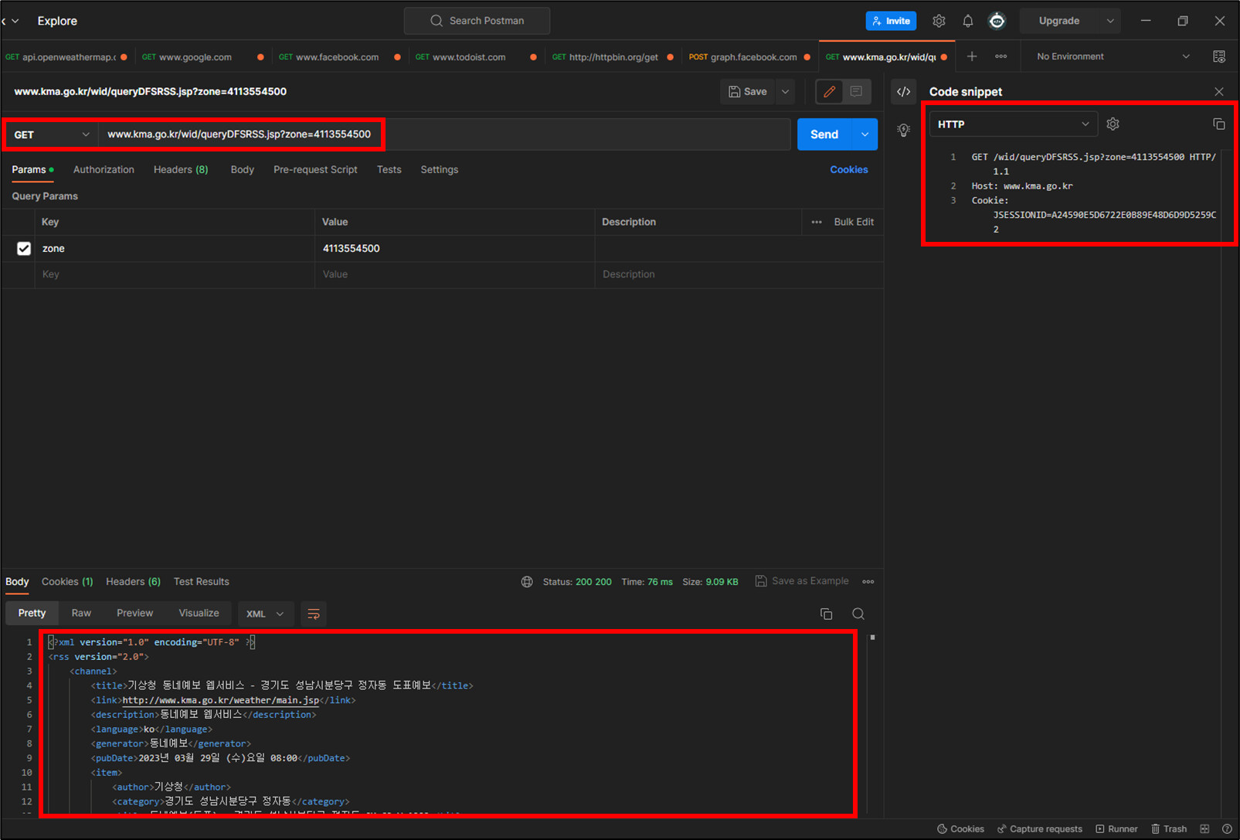Open code snippet settings gear
This screenshot has width=1240, height=840.
coord(1113,124)
